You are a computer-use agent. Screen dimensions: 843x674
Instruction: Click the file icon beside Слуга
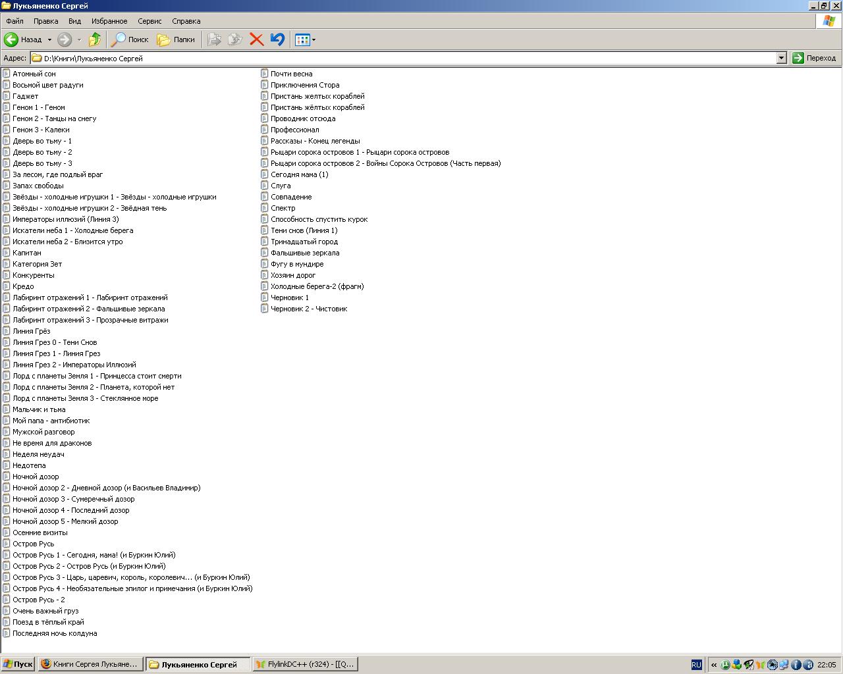[265, 186]
